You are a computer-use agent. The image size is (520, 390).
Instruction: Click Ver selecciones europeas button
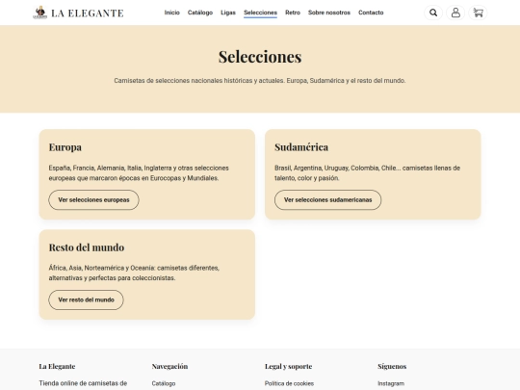[93, 200]
